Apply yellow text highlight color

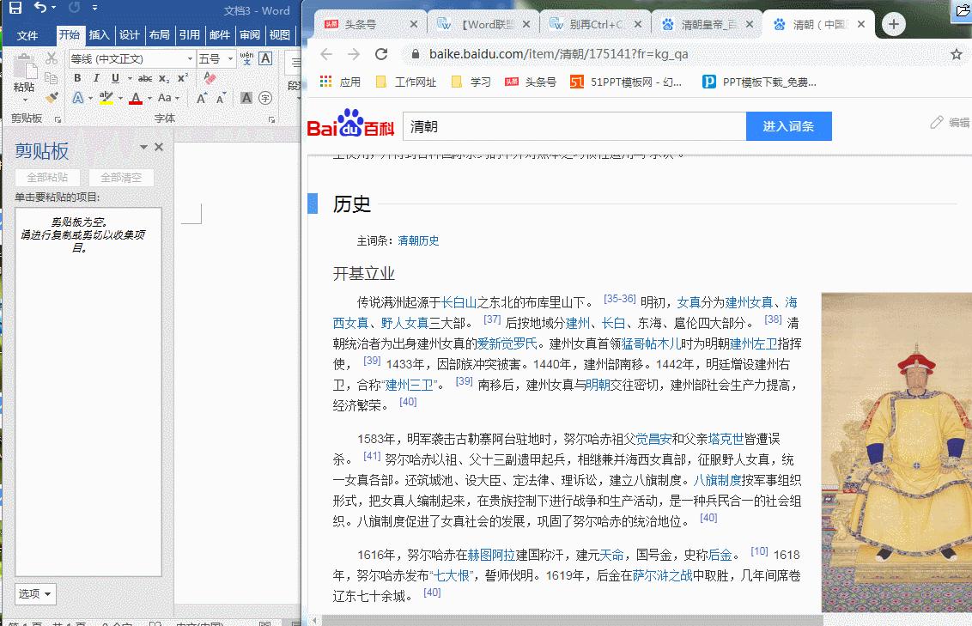106,97
